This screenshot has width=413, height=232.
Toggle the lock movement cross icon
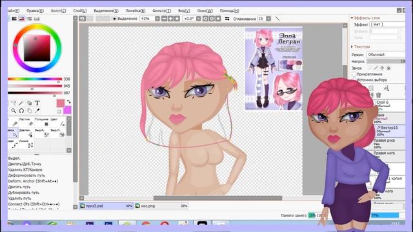click(x=382, y=68)
